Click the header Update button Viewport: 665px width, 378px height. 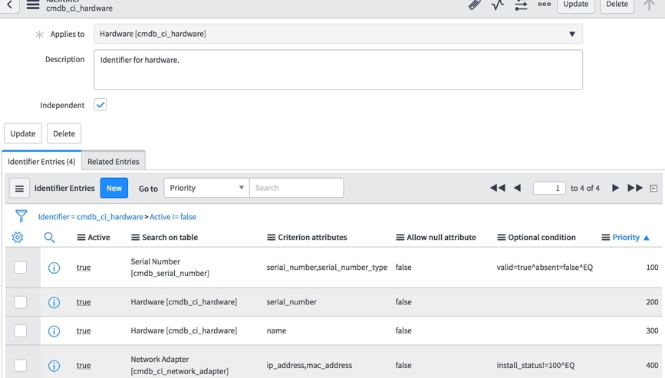pos(575,5)
